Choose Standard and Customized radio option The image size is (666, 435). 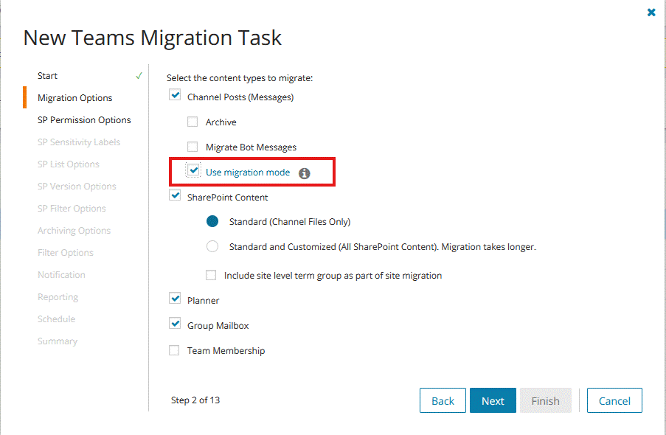pos(212,246)
